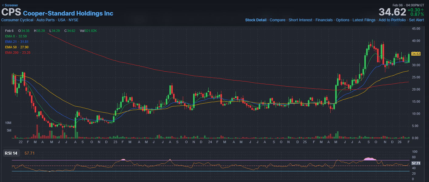Click the 23 year label on time axis
The width and height of the screenshot is (429, 182).
point(115,142)
